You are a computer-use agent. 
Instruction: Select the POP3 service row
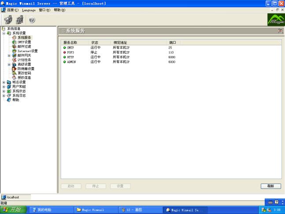[71, 52]
